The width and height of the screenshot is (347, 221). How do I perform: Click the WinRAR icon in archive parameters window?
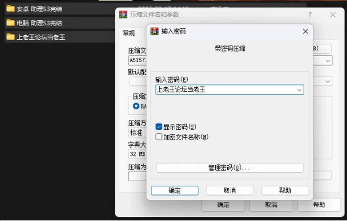pos(123,14)
